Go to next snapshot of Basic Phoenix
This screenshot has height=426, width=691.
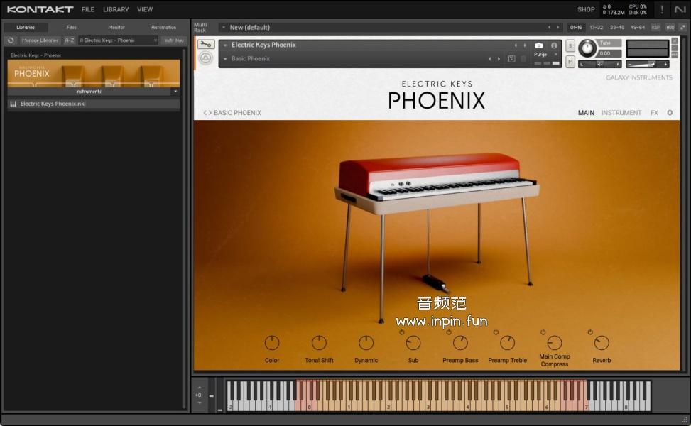pyautogui.click(x=499, y=59)
